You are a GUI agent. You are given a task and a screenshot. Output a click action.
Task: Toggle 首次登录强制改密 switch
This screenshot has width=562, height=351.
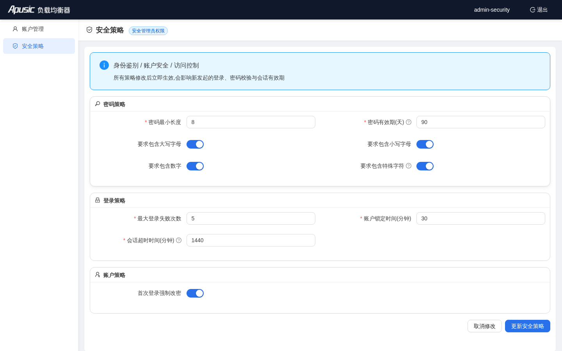(195, 293)
